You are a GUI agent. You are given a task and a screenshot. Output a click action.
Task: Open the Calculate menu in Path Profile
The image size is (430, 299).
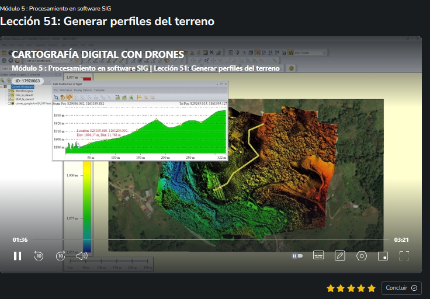click(x=99, y=91)
